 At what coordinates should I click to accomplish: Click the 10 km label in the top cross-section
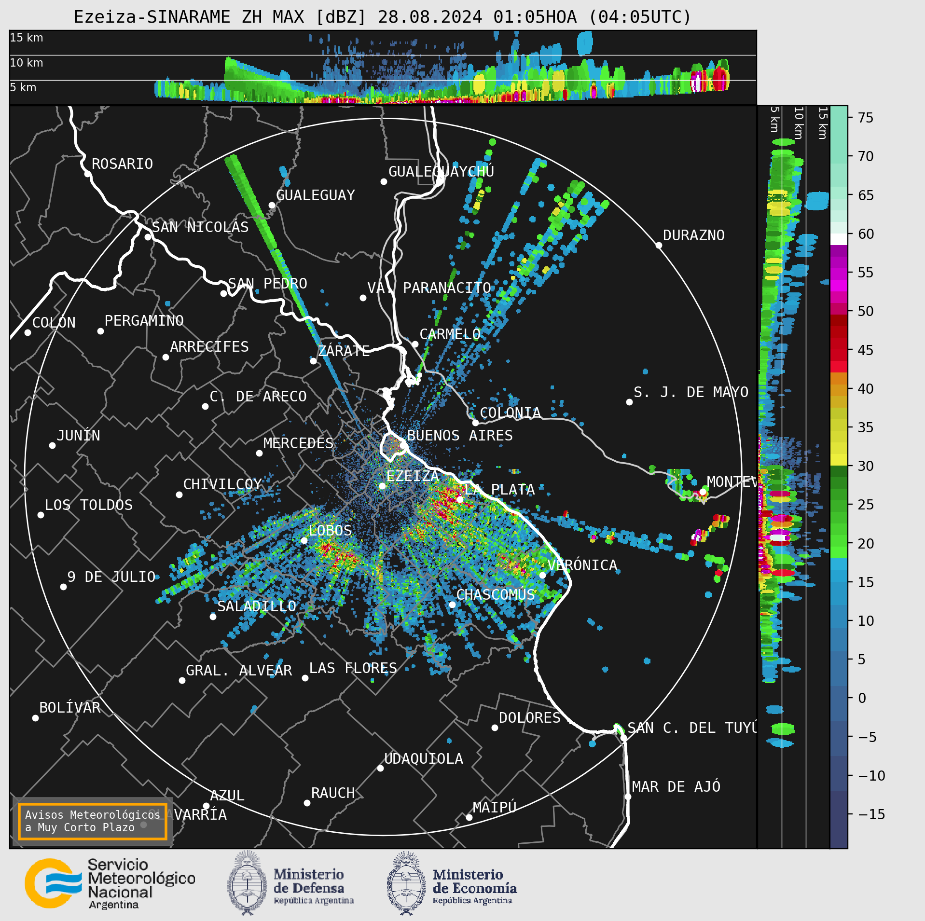point(27,63)
